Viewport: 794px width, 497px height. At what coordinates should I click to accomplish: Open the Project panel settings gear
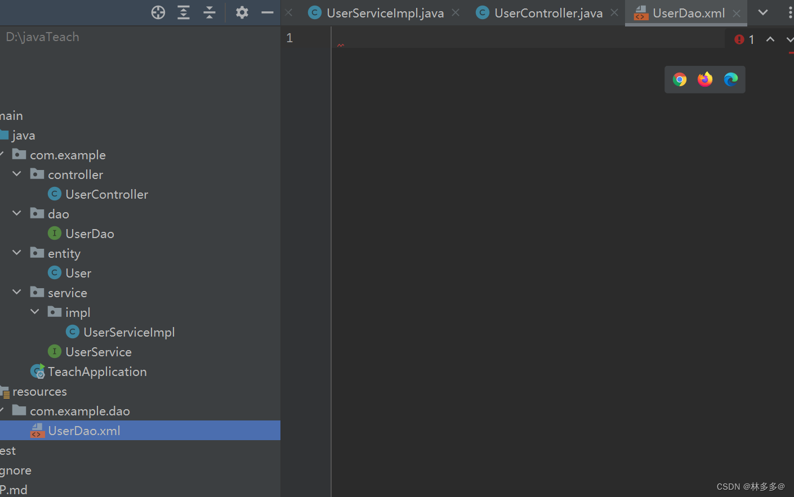[242, 12]
